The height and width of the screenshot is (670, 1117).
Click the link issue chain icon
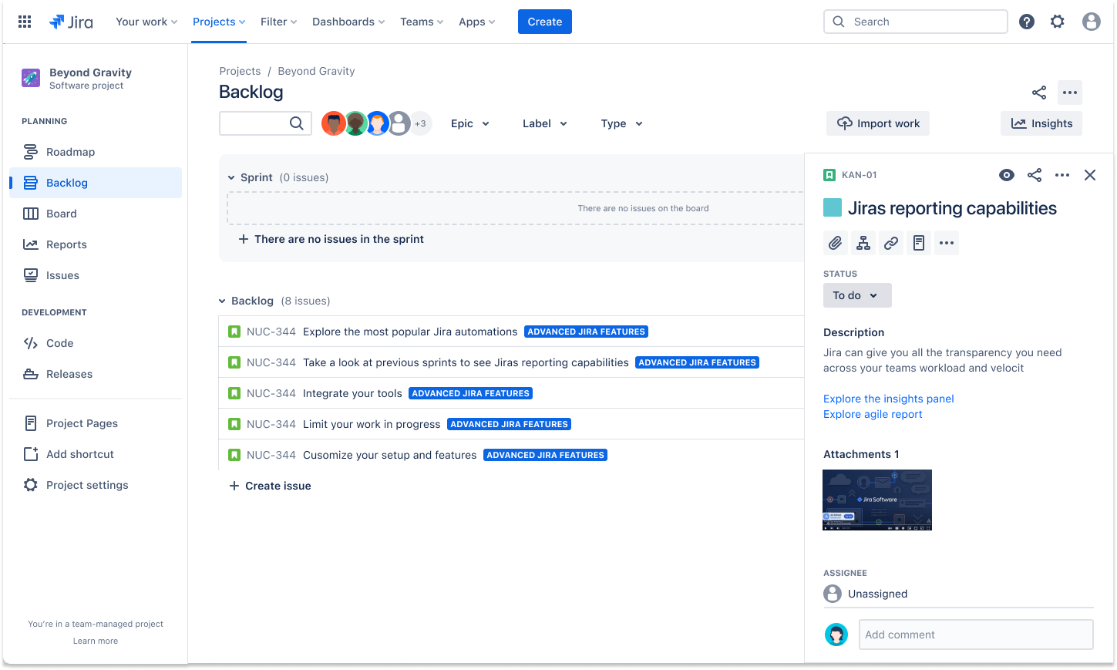(x=891, y=243)
